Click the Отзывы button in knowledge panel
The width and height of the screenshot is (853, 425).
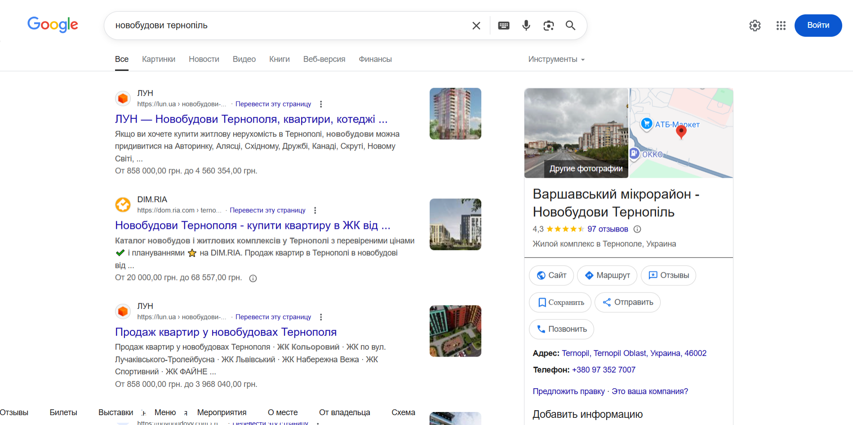(668, 276)
